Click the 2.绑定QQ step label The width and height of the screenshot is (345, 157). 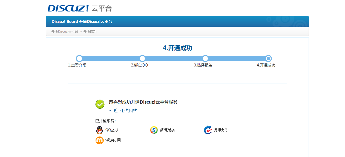(139, 65)
